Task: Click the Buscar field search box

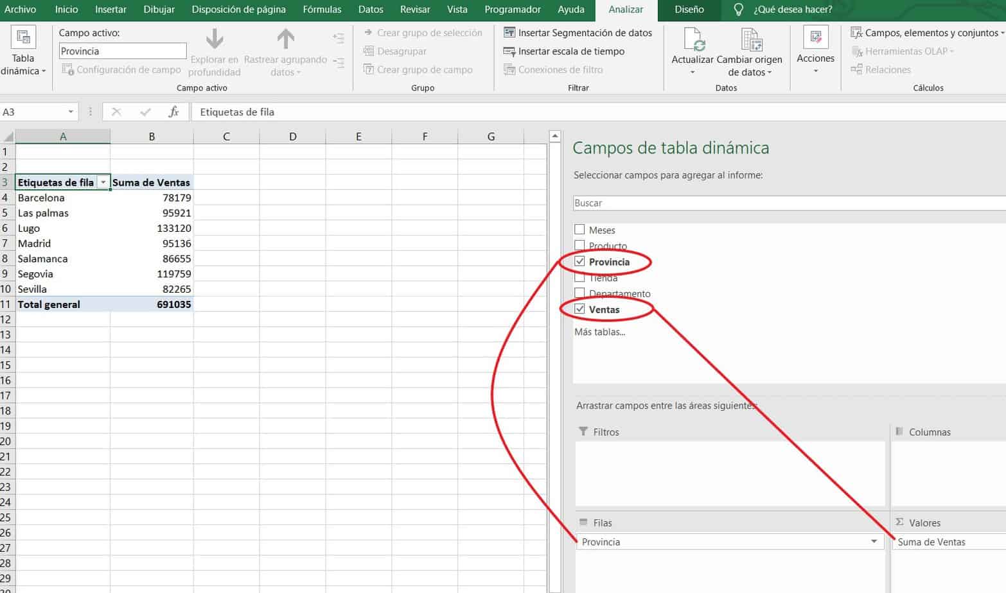Action: [x=789, y=203]
